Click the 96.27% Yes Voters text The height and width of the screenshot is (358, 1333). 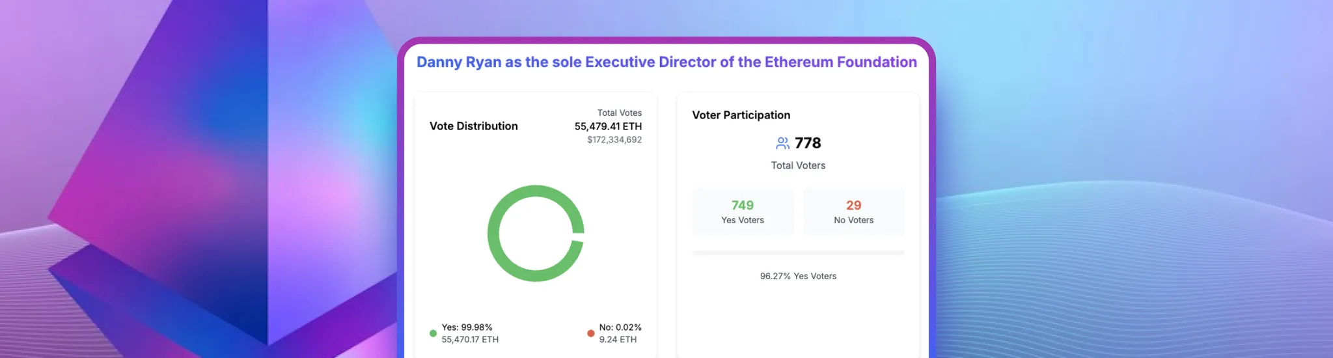[798, 276]
